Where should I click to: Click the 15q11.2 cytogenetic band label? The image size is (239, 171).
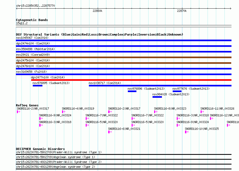tap(22, 23)
